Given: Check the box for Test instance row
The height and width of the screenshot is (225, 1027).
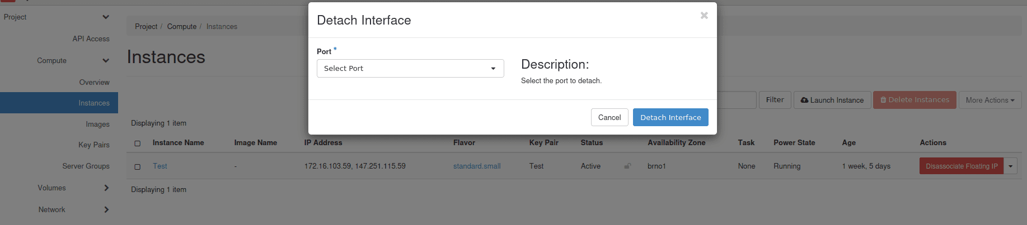Looking at the screenshot, I should (138, 167).
